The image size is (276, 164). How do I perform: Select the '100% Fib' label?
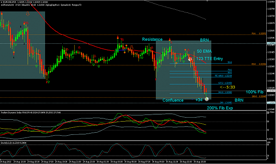tap(254, 92)
